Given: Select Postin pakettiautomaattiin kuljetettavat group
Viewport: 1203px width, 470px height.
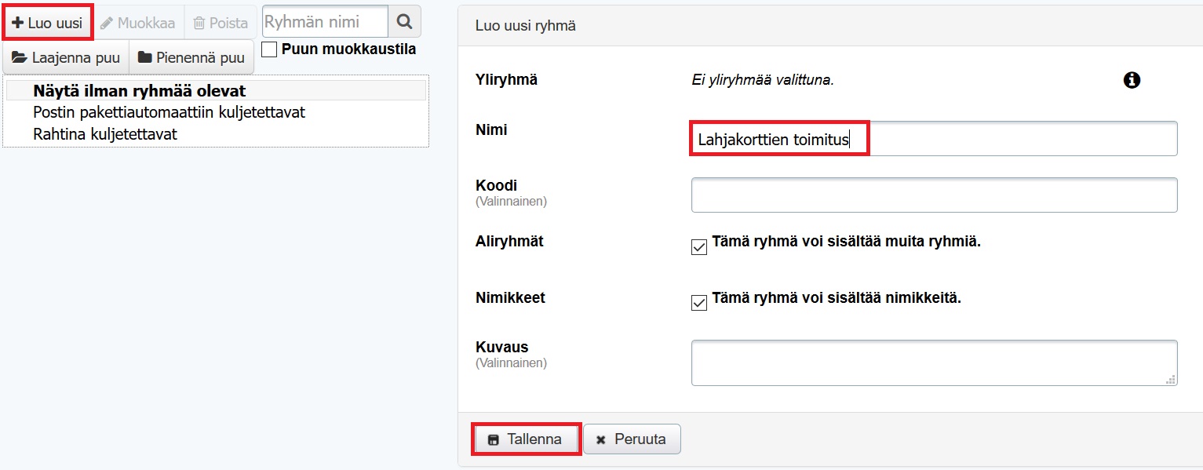Looking at the screenshot, I should [169, 112].
